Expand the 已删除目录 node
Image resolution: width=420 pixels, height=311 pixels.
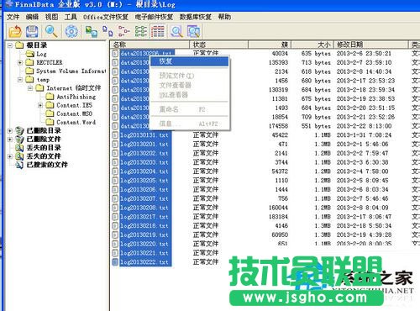click(10, 130)
